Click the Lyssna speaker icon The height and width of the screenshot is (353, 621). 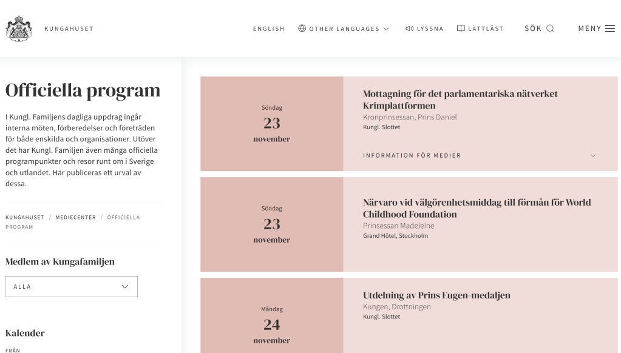click(x=410, y=29)
